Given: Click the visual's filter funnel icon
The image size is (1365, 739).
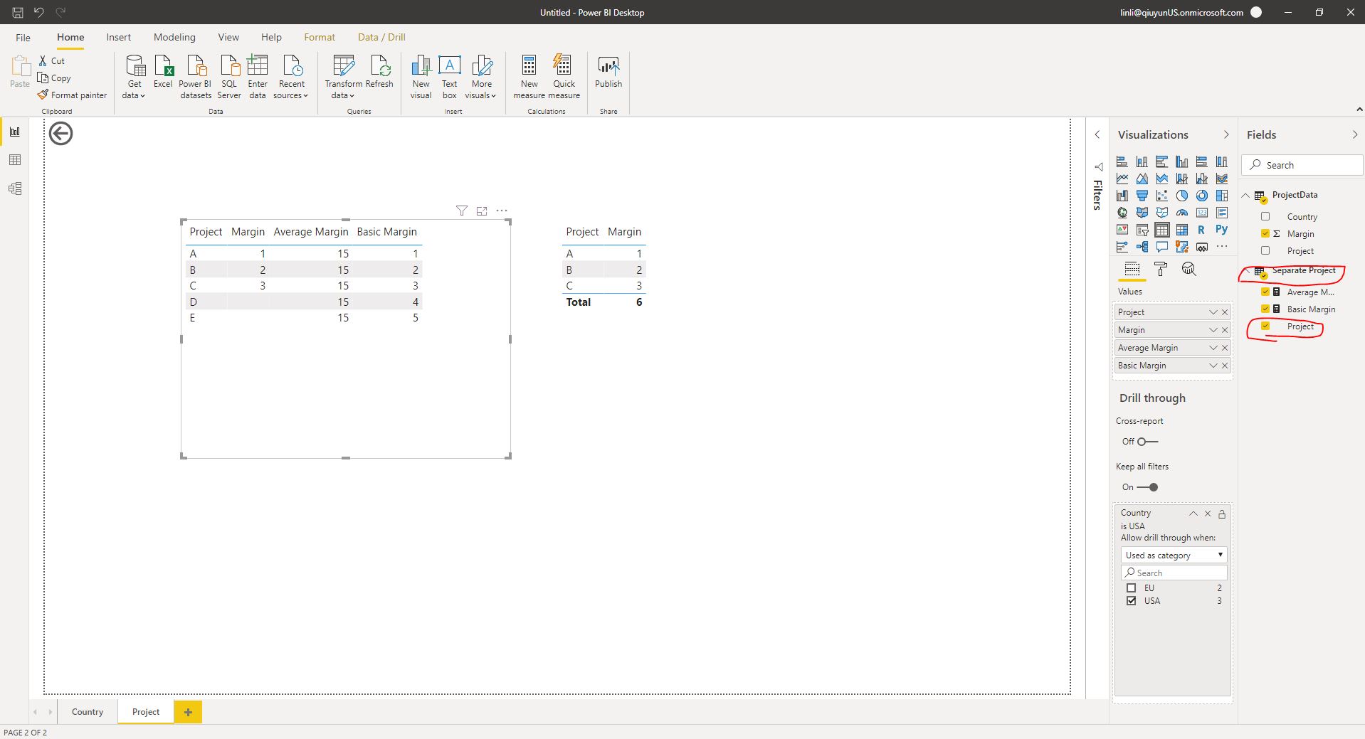Looking at the screenshot, I should [x=462, y=211].
